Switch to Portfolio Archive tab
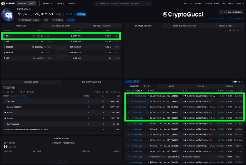 (x=102, y=26)
